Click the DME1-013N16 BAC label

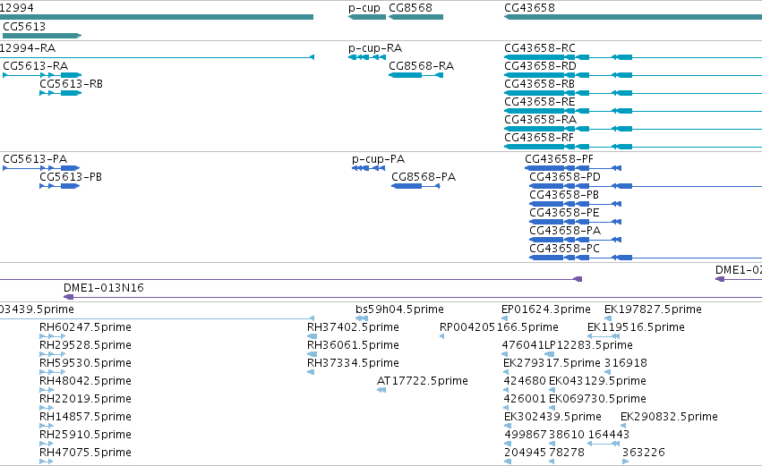[x=104, y=287]
